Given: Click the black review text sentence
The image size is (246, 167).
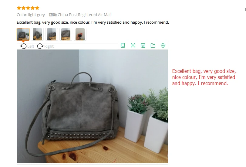Looking at the screenshot, I should coord(93,22).
